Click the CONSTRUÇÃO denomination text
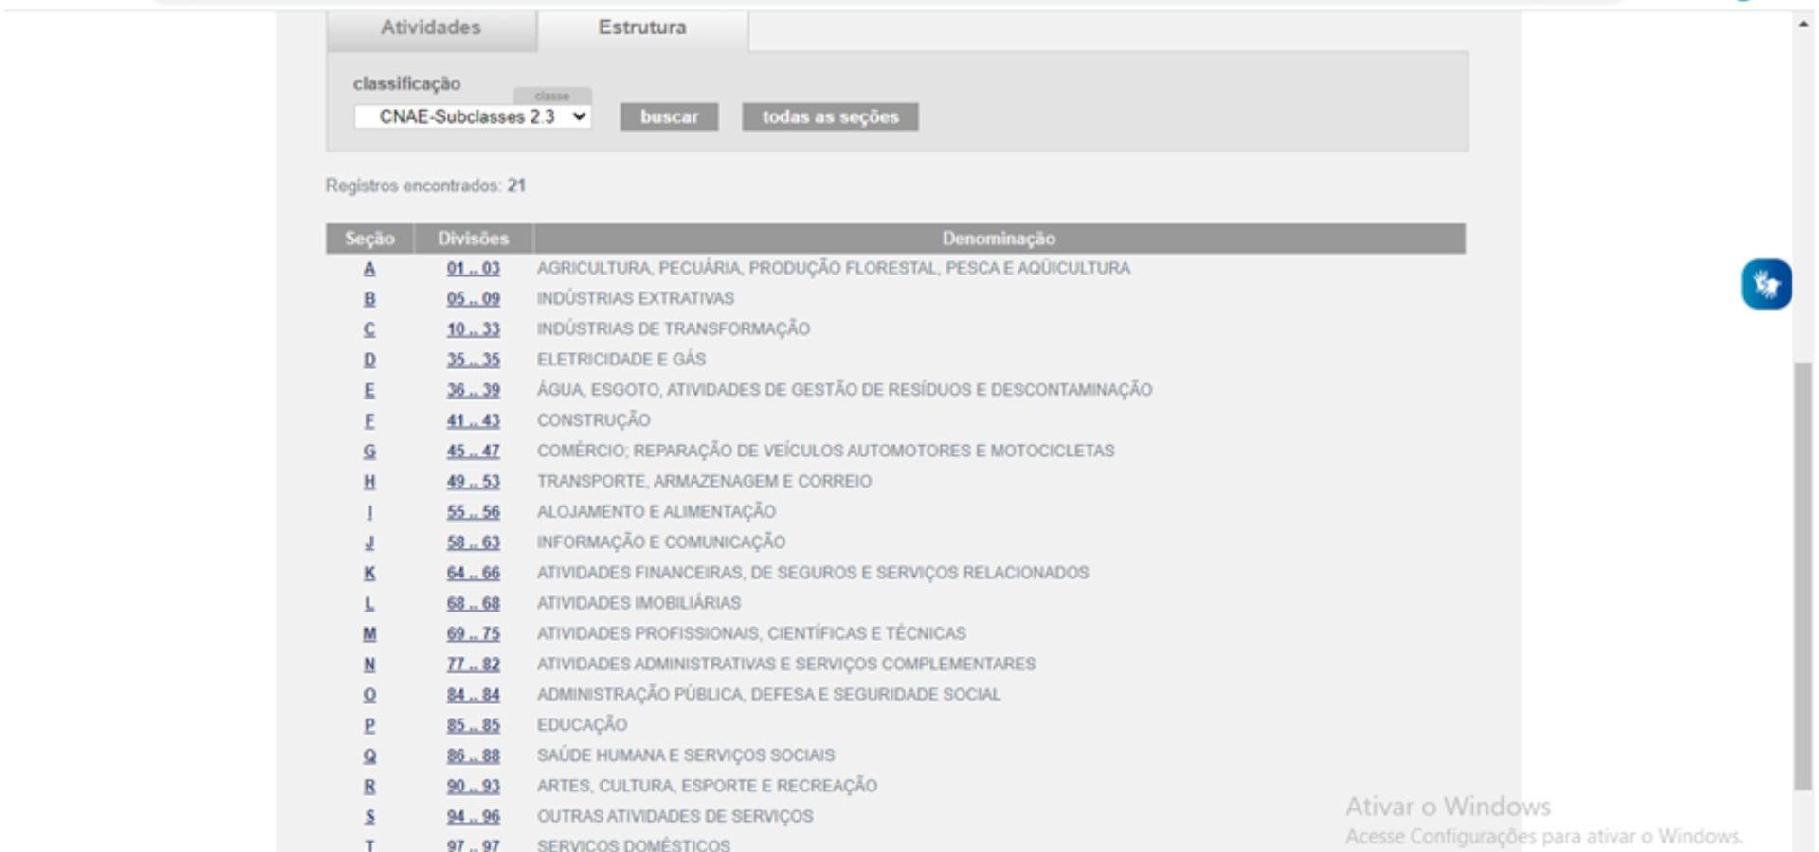 tap(594, 420)
